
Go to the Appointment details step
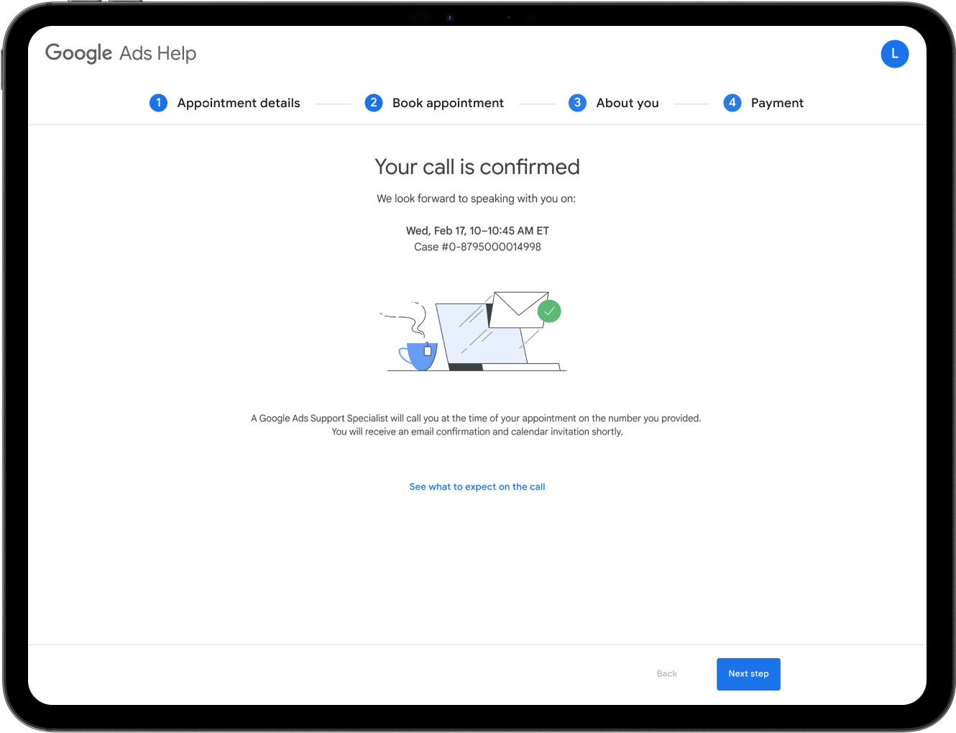point(239,103)
